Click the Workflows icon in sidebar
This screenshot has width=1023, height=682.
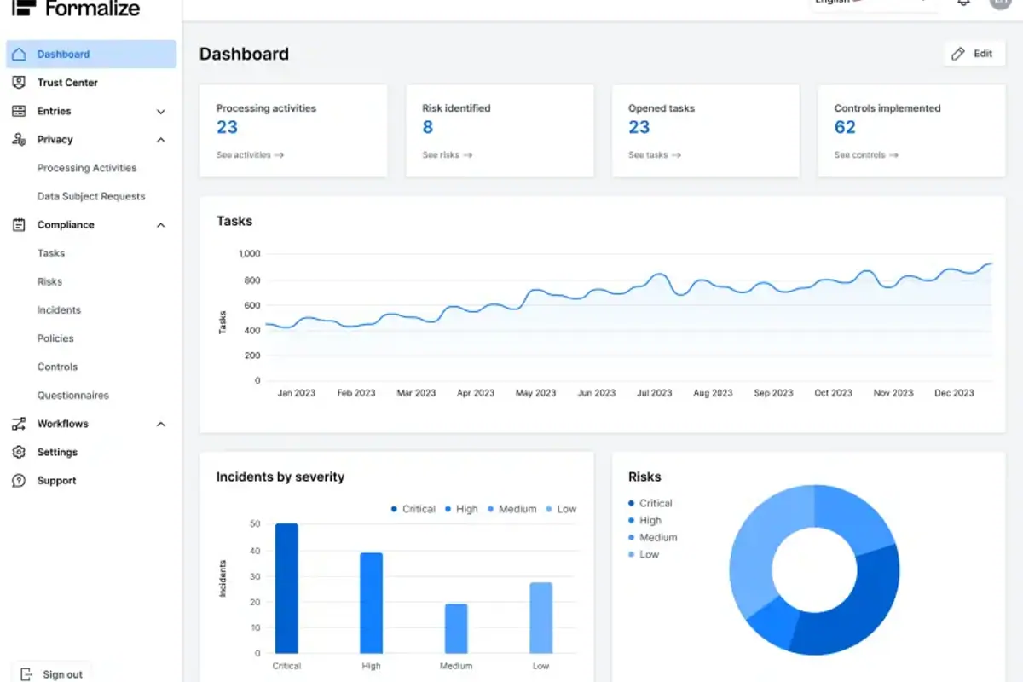tap(19, 424)
